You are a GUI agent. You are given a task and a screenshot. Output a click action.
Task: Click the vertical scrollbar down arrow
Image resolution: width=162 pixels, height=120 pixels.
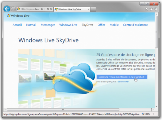click(156, 107)
